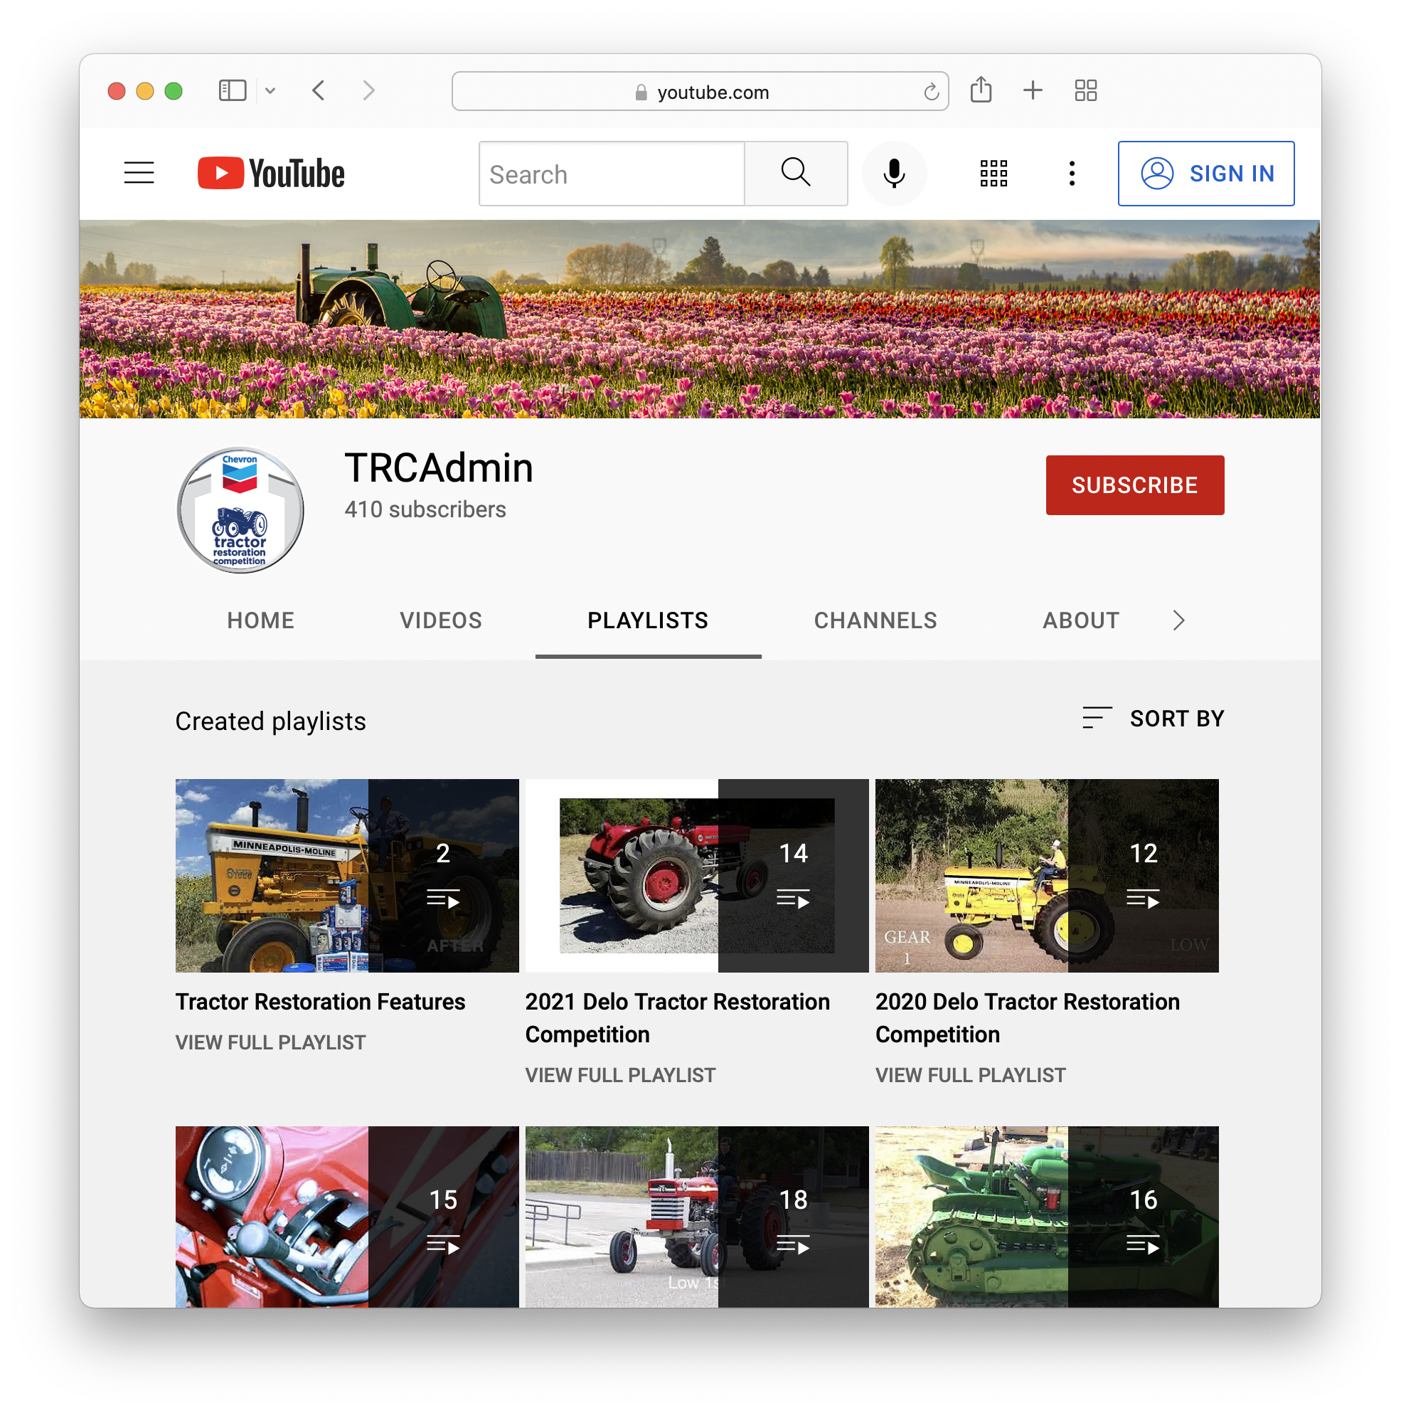Screen dimensions: 1401x1413
Task: Open the three-dot settings menu
Action: point(1070,174)
